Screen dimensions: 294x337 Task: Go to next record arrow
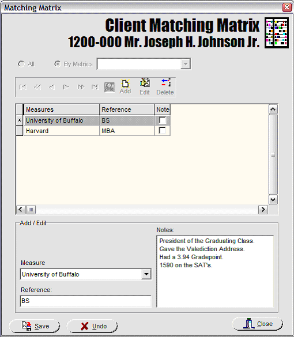(x=66, y=87)
